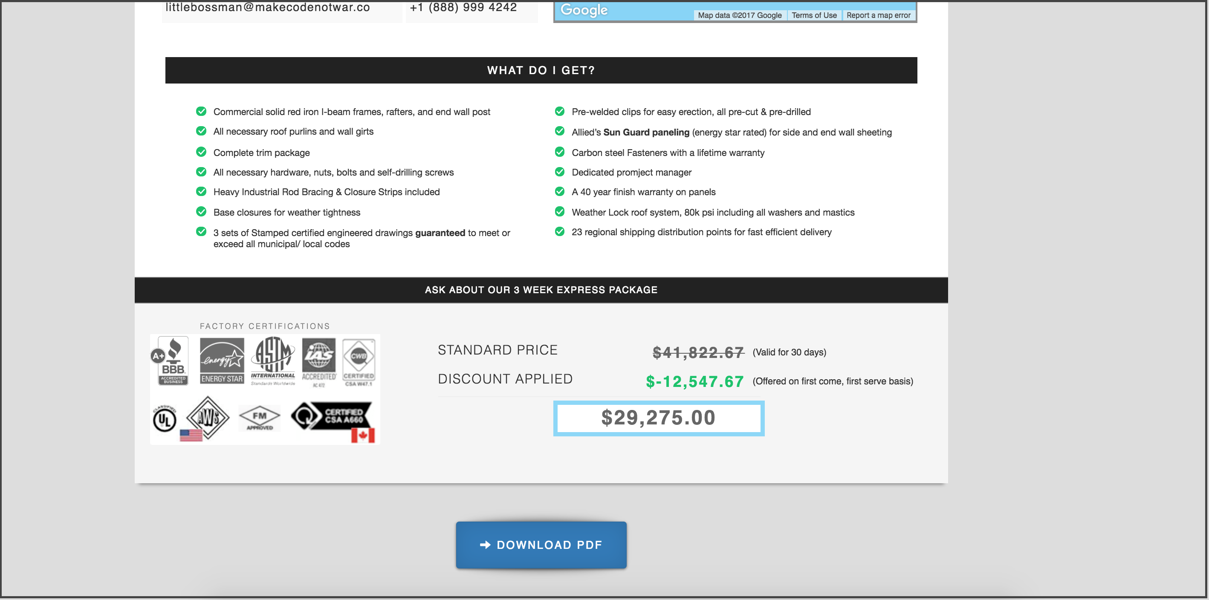Click checkmark beside 40 year finish warranty

coord(559,191)
